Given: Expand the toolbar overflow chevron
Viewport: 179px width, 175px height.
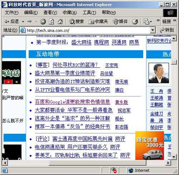Looking at the screenshot, I should point(158,20).
